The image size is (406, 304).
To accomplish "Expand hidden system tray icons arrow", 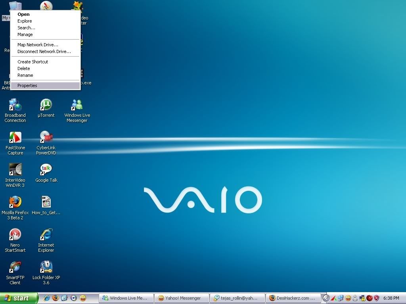I will tap(326, 298).
